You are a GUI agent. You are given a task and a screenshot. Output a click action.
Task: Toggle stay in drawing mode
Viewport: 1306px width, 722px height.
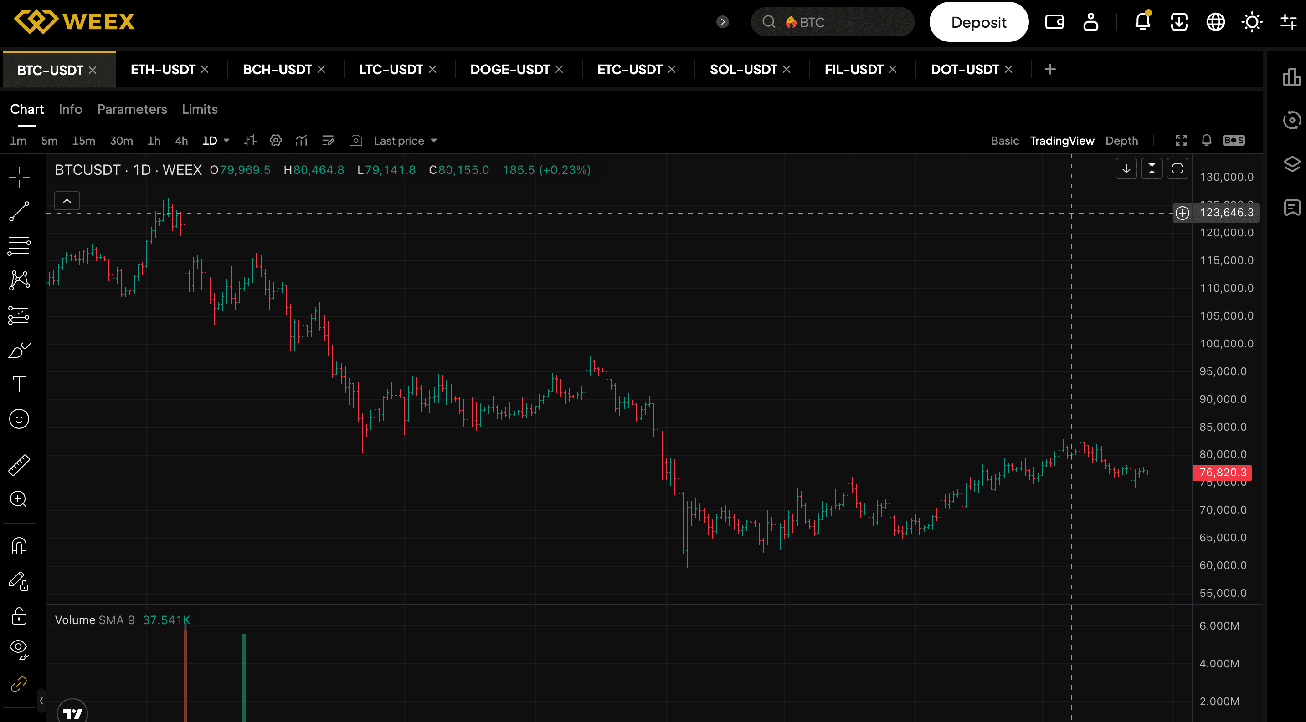pyautogui.click(x=19, y=581)
